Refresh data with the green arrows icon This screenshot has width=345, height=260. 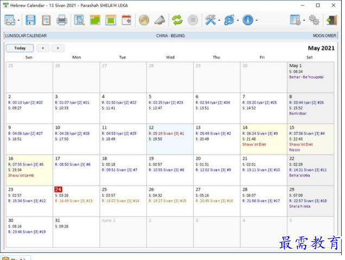[177, 20]
